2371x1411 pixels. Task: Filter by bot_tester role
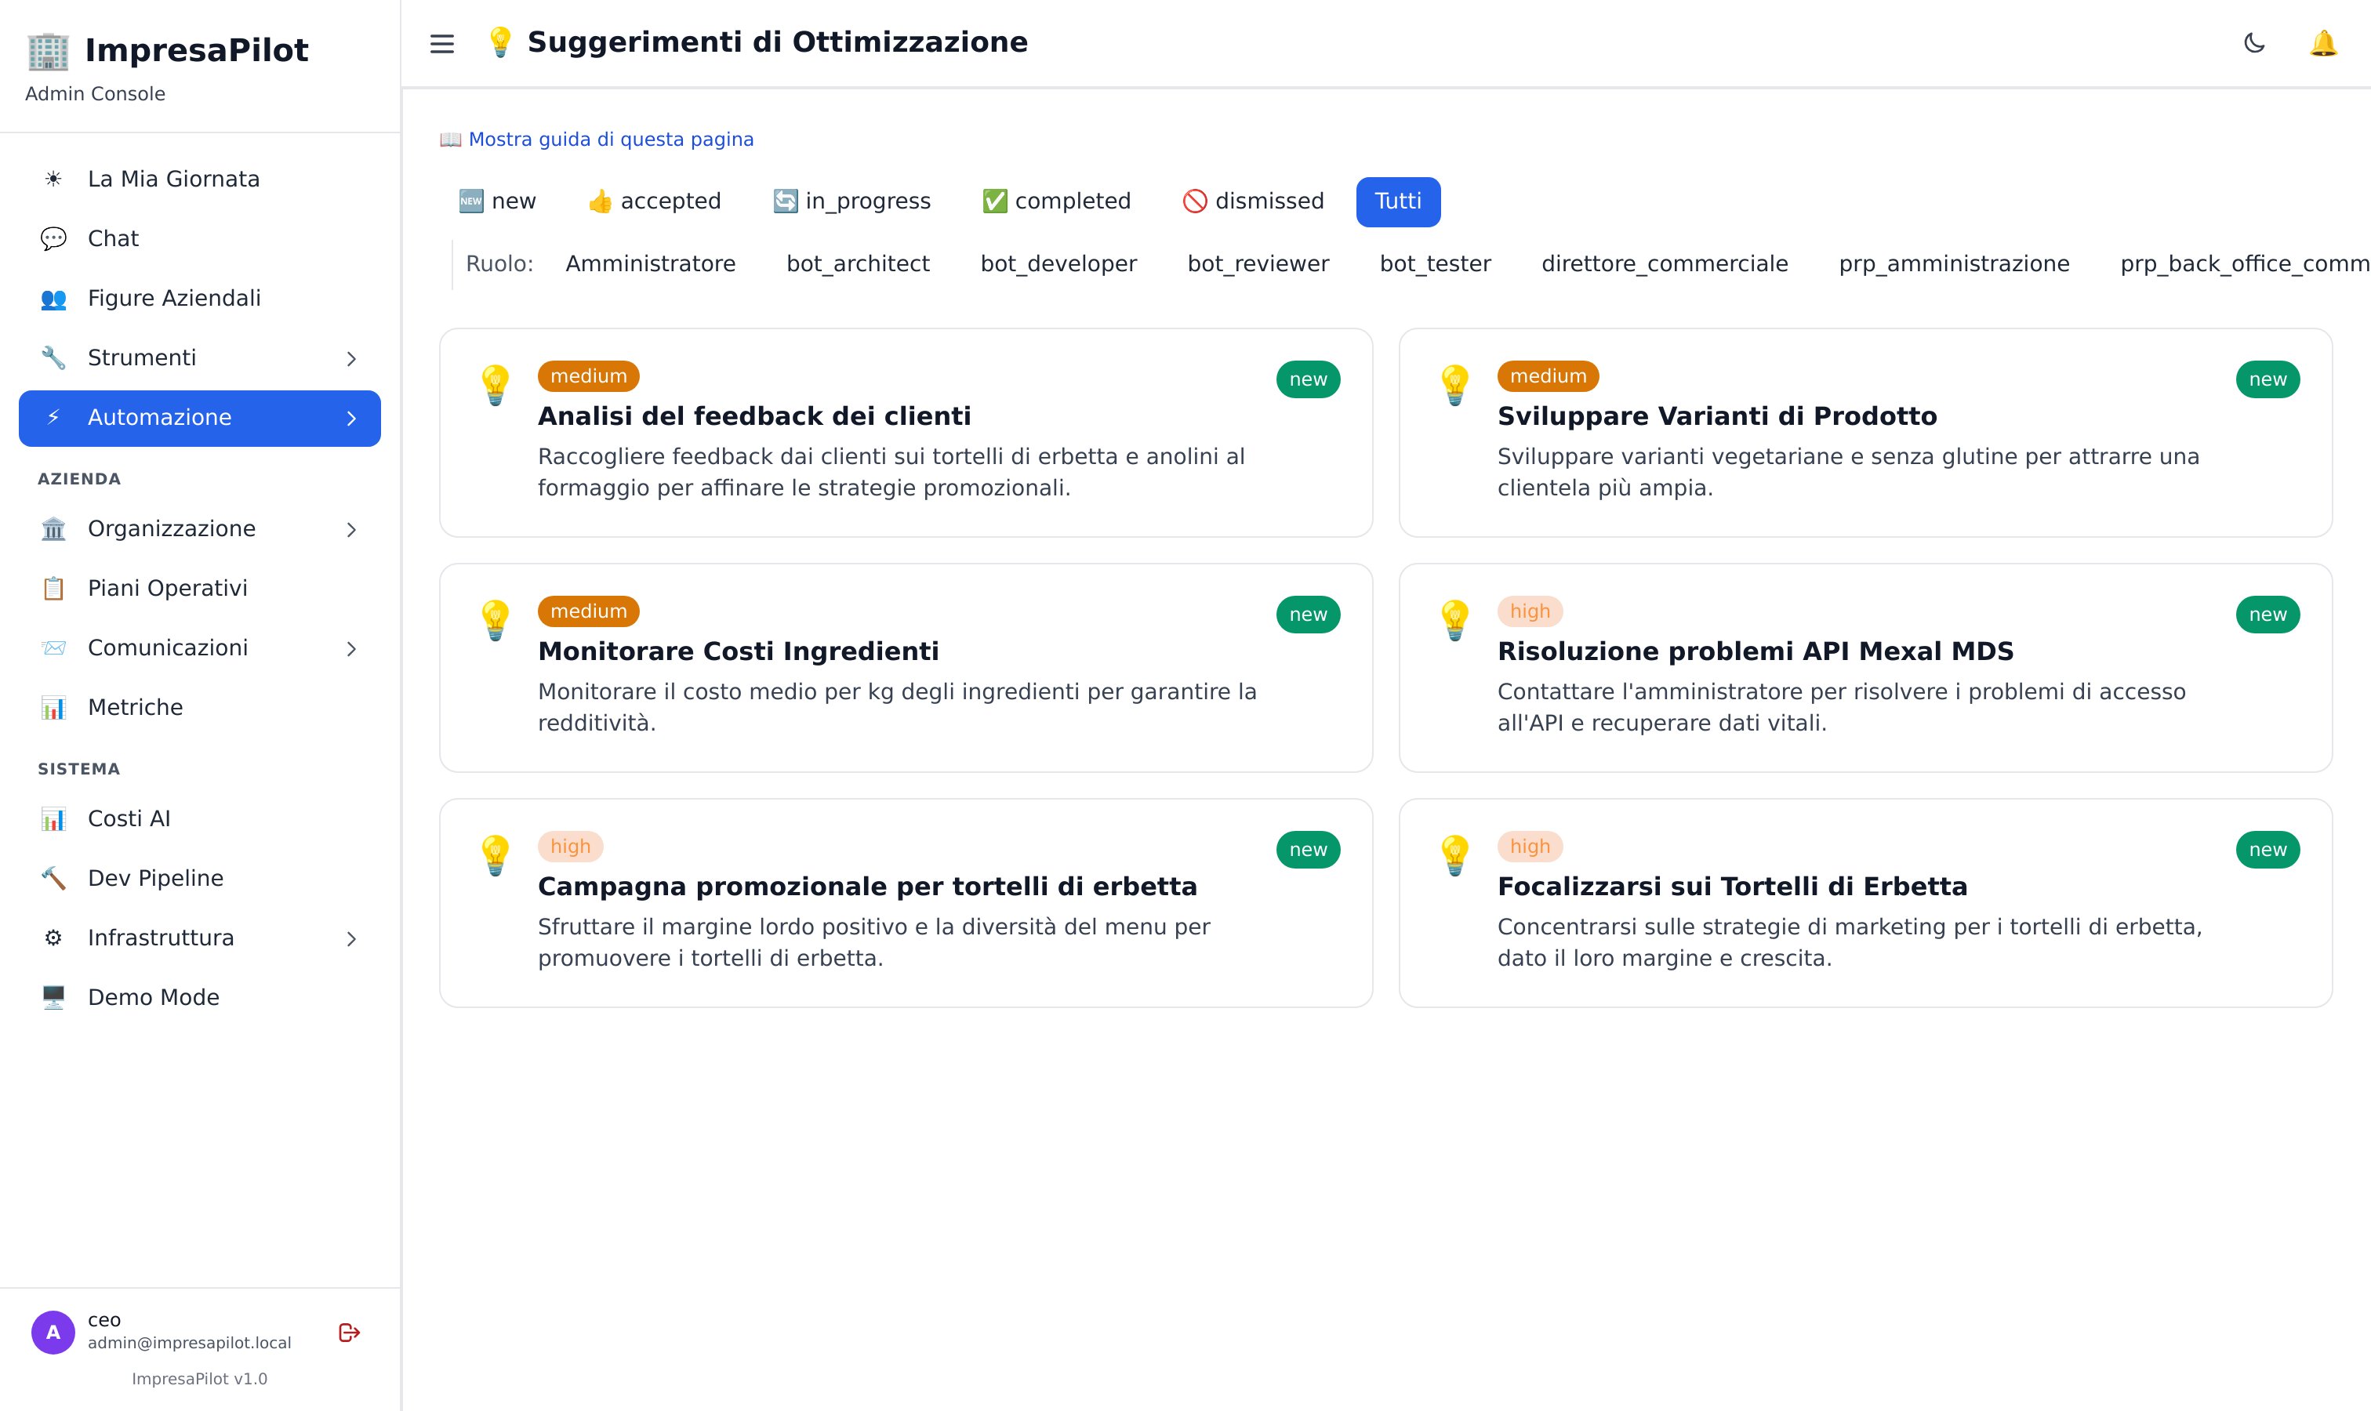pos(1435,264)
